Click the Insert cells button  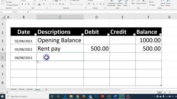point(133,3)
